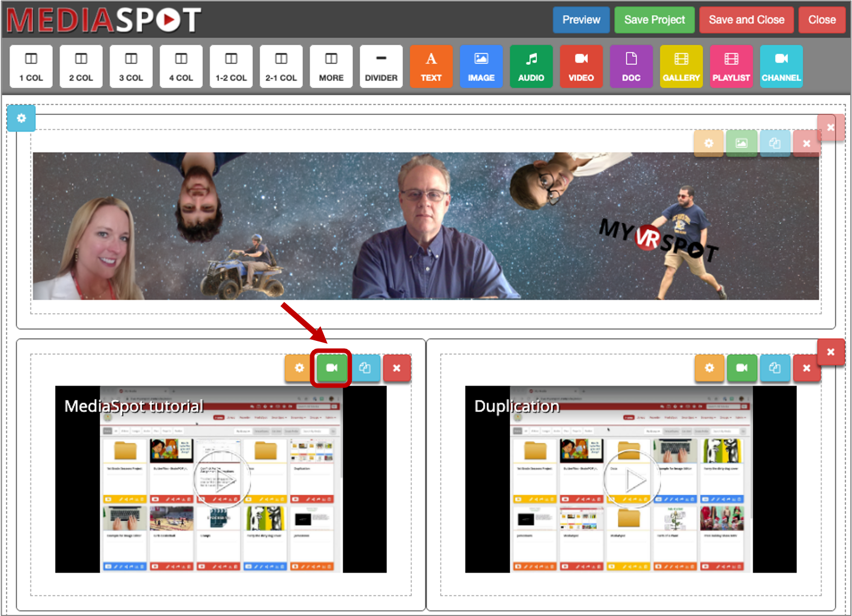This screenshot has width=852, height=616.
Task: Add a DOC element
Action: coord(631,66)
